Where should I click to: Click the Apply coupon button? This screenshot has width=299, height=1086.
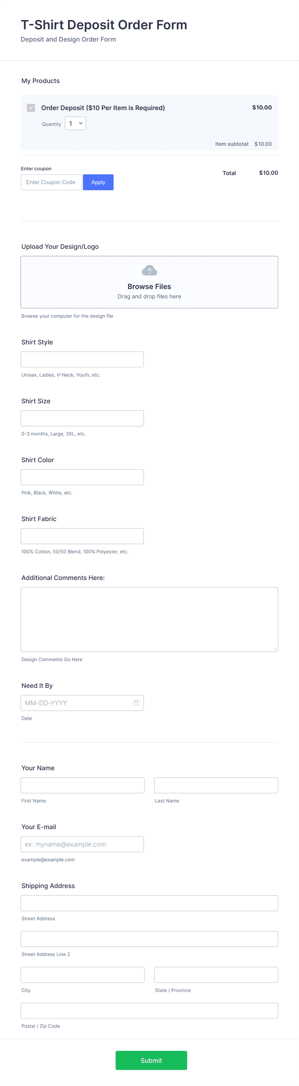pos(98,182)
